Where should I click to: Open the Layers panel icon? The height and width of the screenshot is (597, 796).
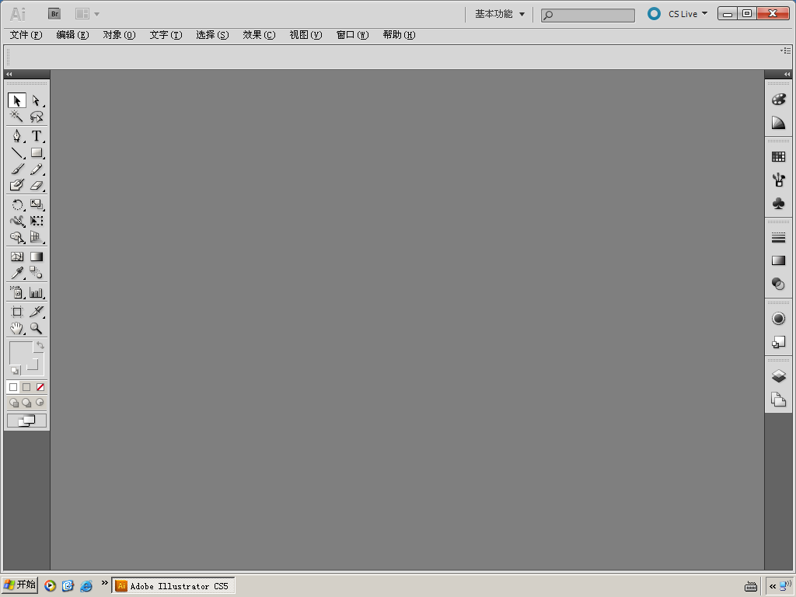778,376
